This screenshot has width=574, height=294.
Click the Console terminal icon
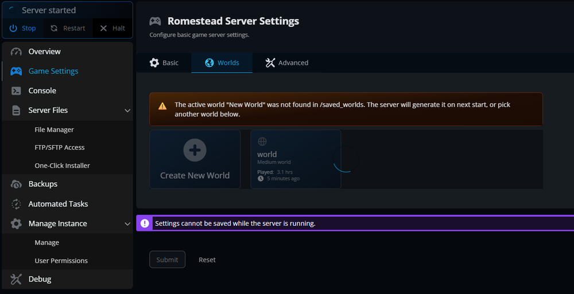(16, 91)
